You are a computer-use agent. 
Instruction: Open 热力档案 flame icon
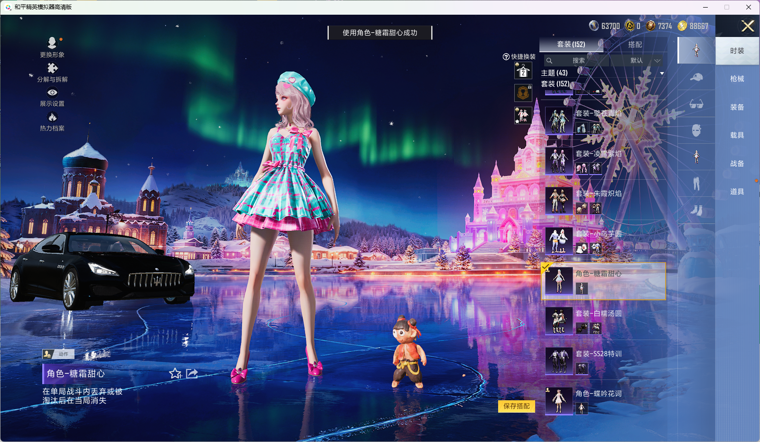click(52, 117)
